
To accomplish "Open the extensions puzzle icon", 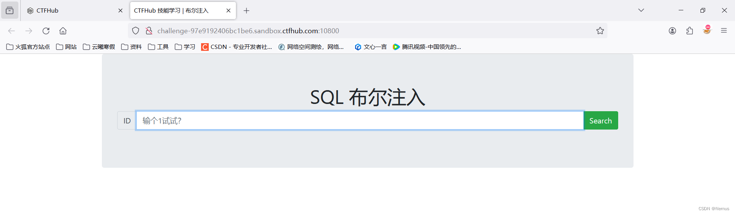I will point(689,31).
